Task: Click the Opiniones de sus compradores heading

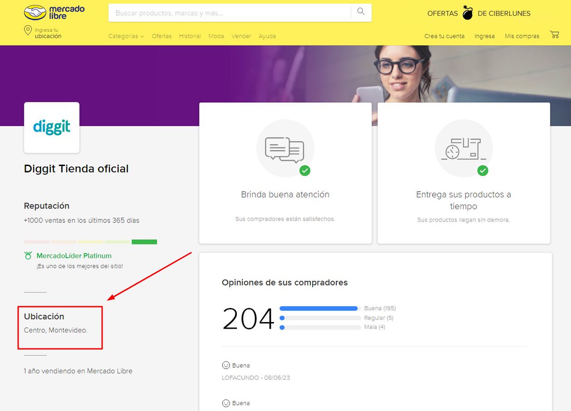Action: (x=285, y=283)
